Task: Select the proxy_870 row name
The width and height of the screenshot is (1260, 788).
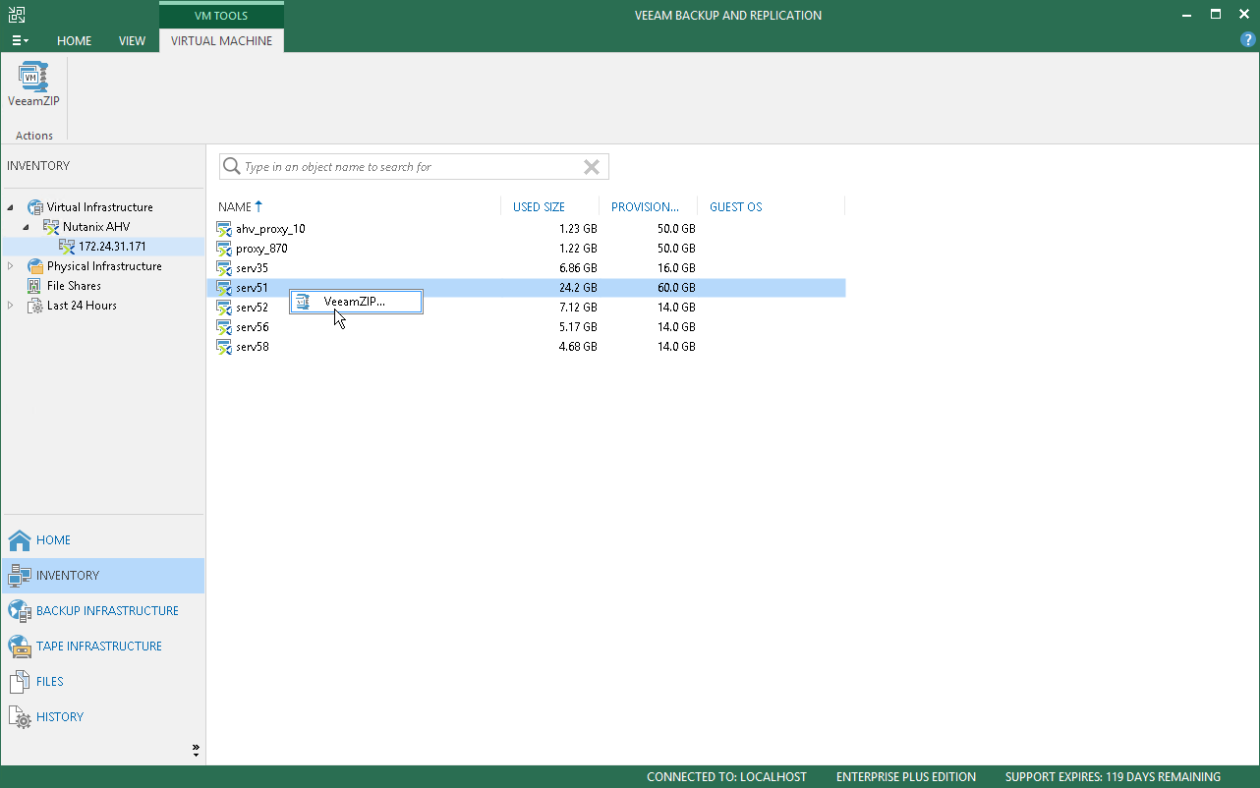Action: click(x=261, y=249)
